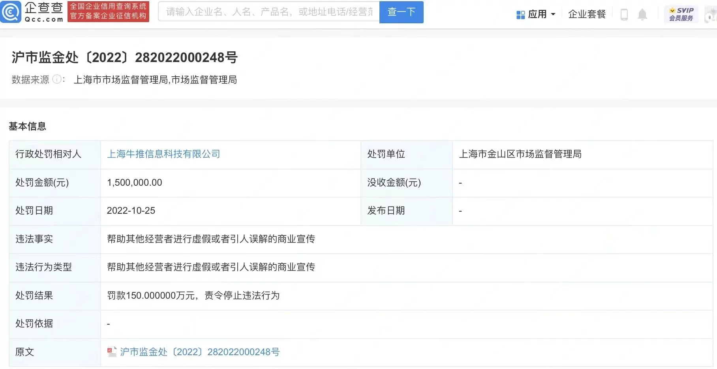Click the 原文 label cell
This screenshot has width=717, height=369.
click(55, 352)
